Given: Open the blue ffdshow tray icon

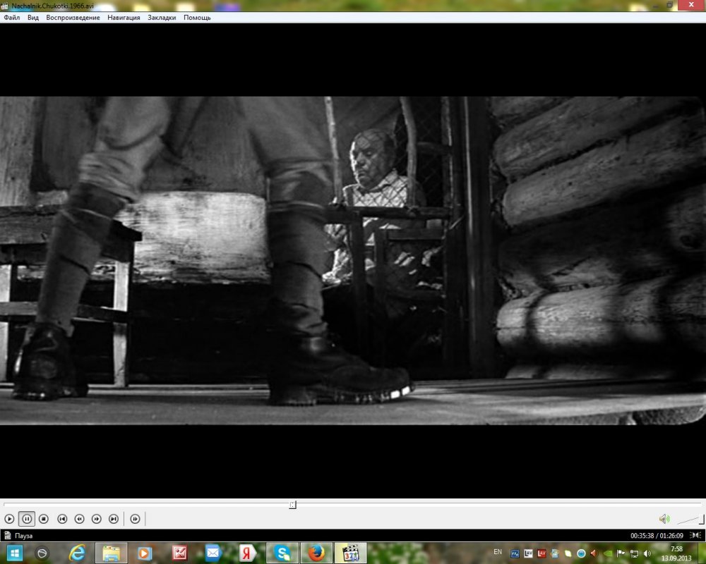Looking at the screenshot, I should coord(515,553).
